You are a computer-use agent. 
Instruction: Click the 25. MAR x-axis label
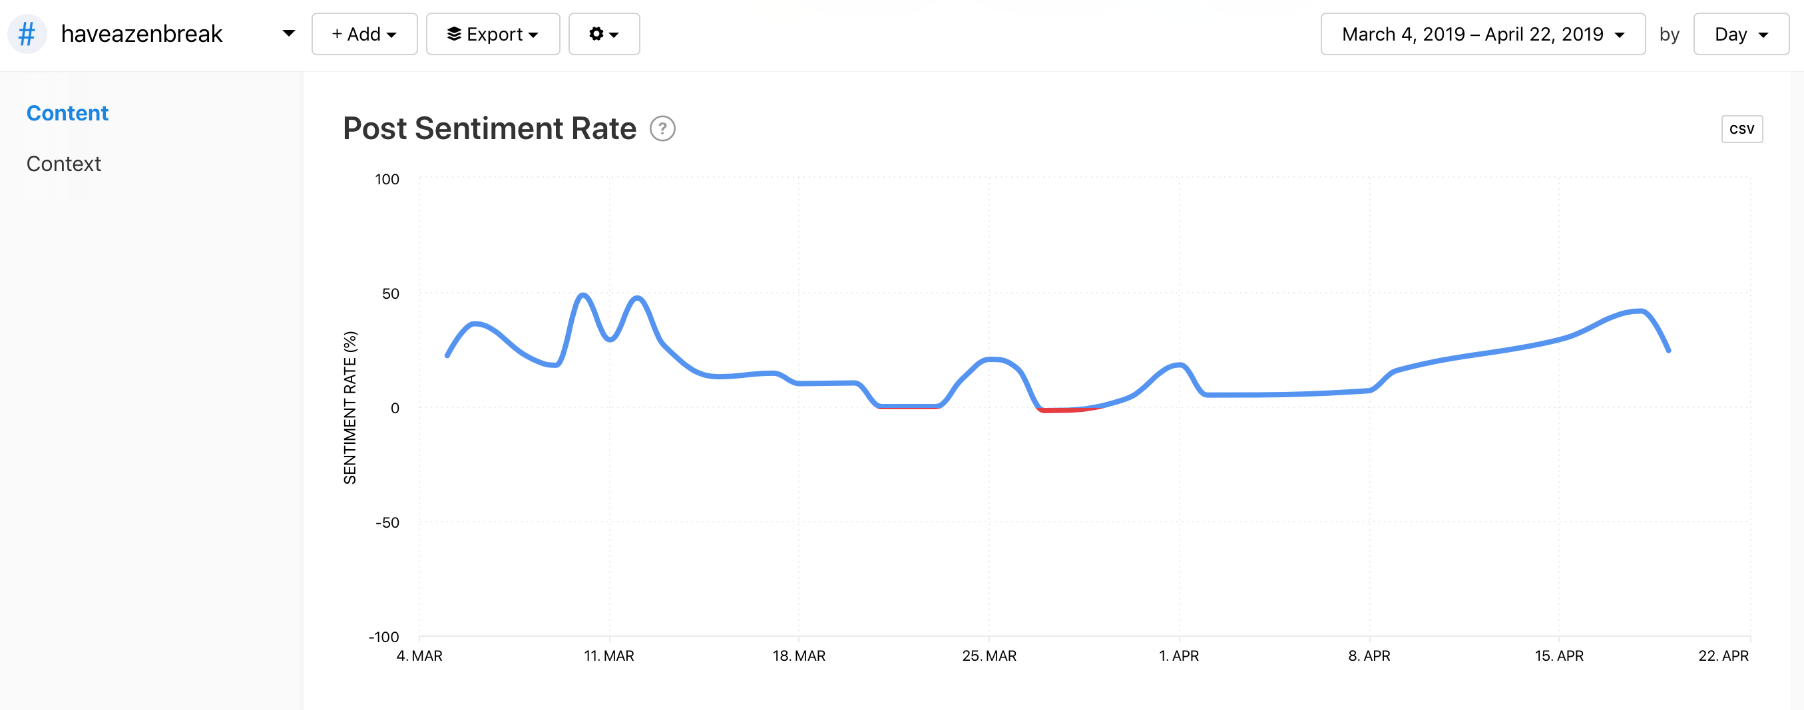989,656
